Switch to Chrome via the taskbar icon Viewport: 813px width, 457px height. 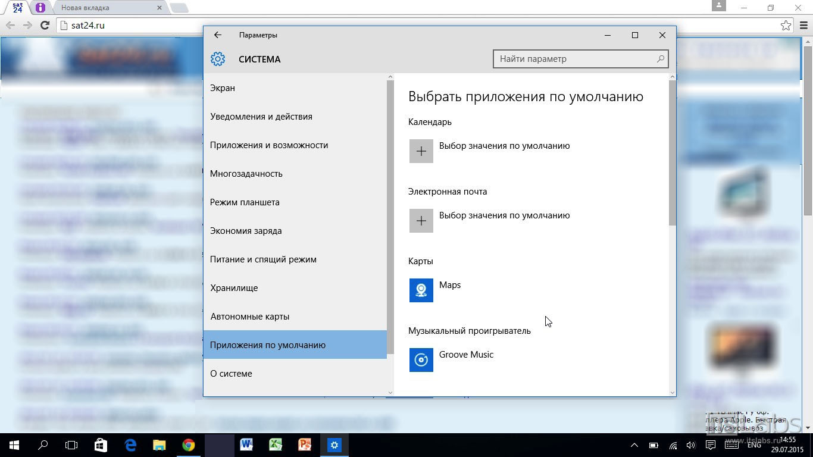[x=188, y=445]
